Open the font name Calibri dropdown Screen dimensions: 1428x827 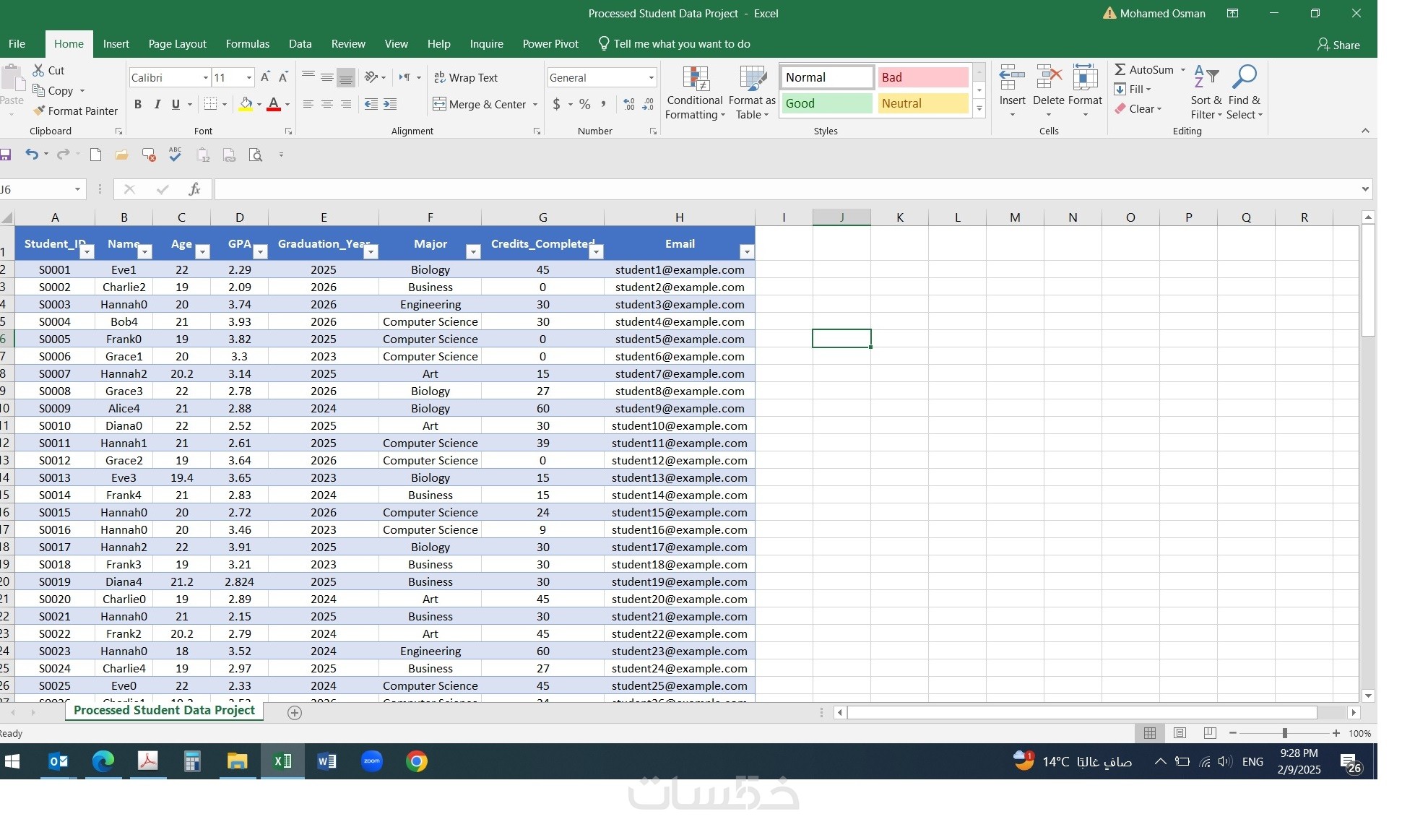pos(205,77)
